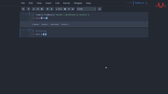Viewport: 168px width, 94px height.
Task: Click the print(Team) code line
Action: (41, 18)
